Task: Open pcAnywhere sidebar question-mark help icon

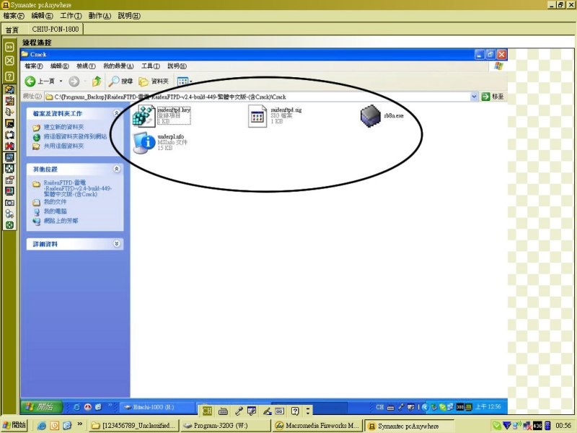Action: (9, 76)
